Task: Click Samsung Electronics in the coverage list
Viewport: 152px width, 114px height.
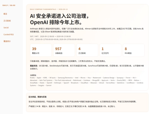Action: [x=65, y=78]
